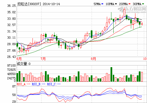Screen dimensions: 147x103
Task: Click the green 30PMA legend swatch
Action: pyautogui.click(x=143, y=4)
